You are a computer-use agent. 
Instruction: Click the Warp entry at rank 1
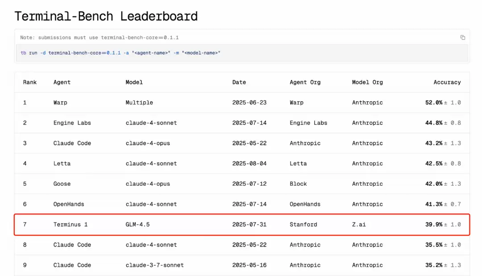point(60,102)
